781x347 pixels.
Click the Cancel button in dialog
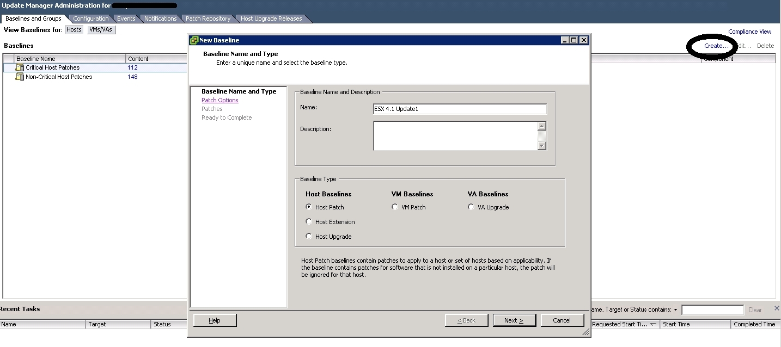click(562, 320)
